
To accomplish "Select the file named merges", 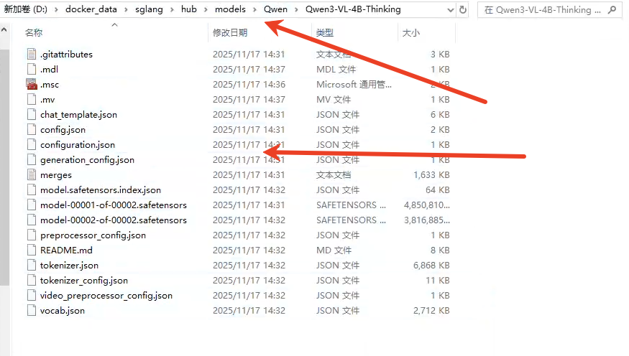I will click(56, 175).
